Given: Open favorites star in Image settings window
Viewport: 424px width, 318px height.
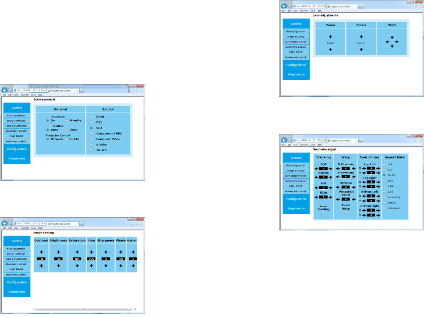Looking at the screenshot, I should click(137, 224).
